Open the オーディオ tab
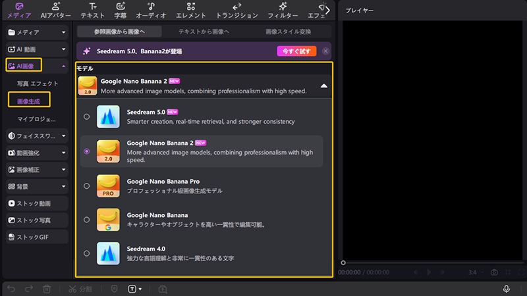Image resolution: width=527 pixels, height=296 pixels. [x=151, y=11]
